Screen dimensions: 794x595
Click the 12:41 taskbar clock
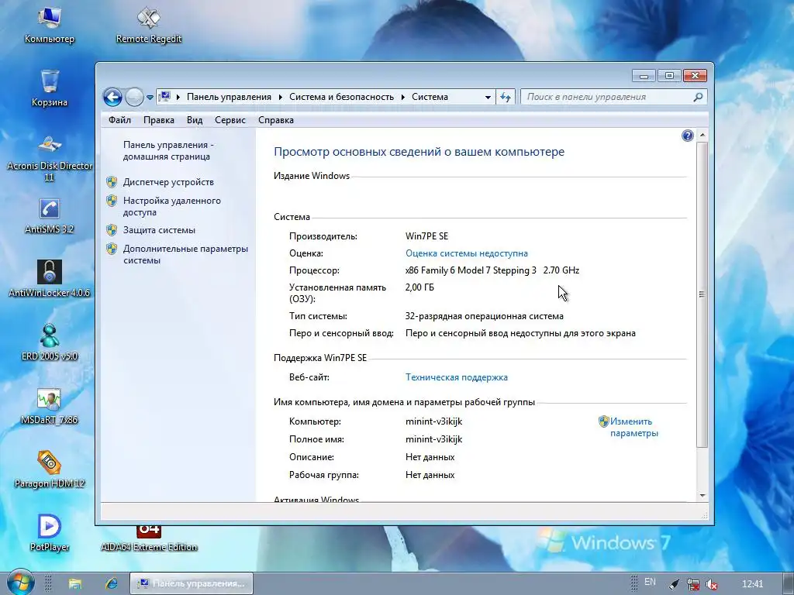pos(752,584)
